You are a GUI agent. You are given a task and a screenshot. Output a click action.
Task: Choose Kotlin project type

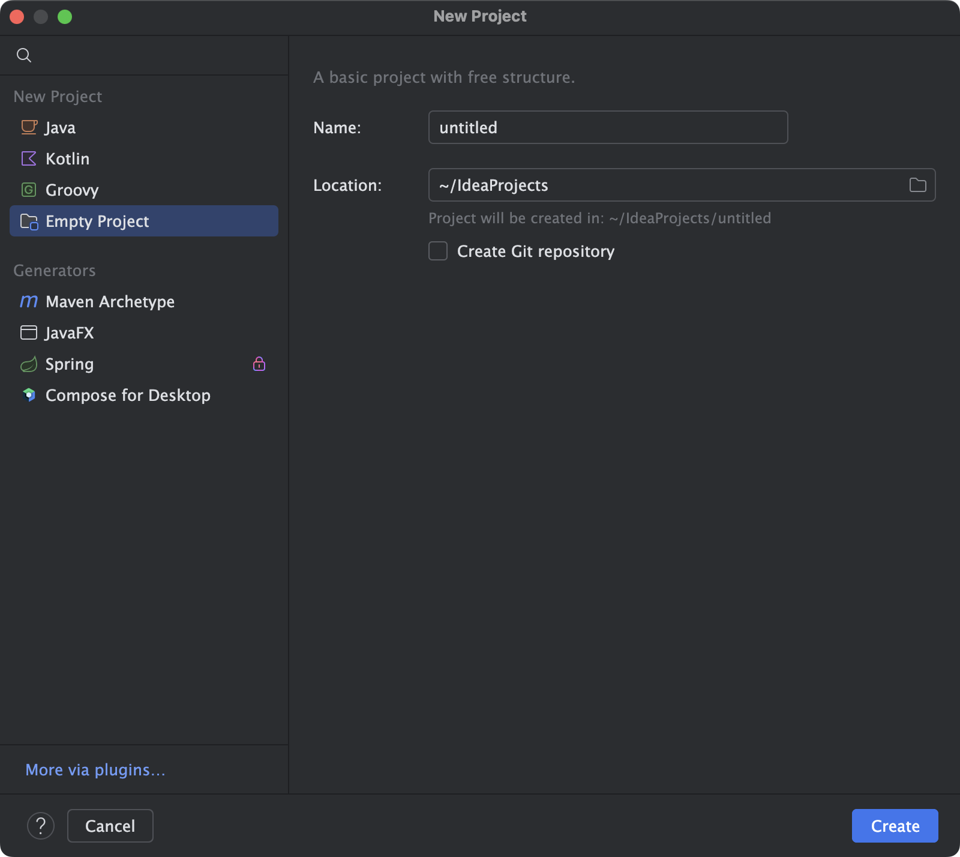(144, 158)
